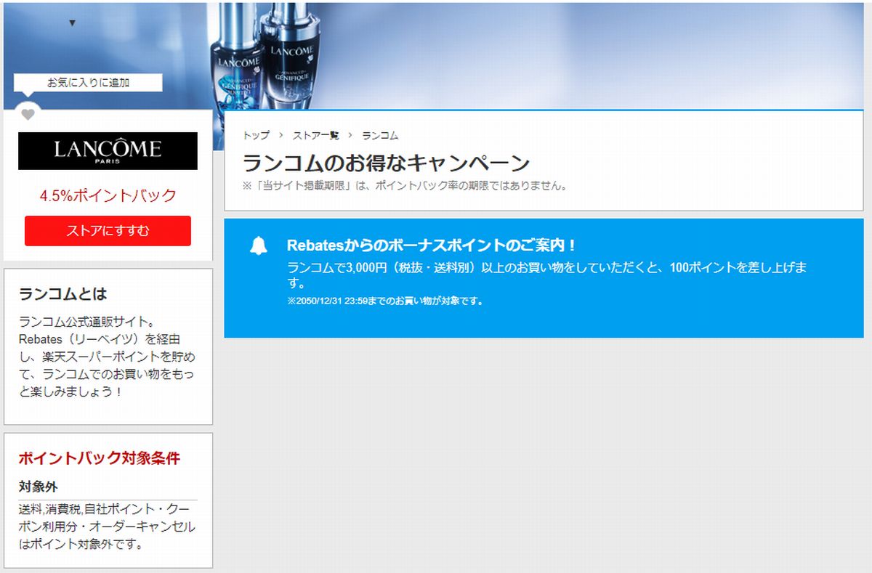Open the ストア一覧 breadcrumb link
Image resolution: width=872 pixels, height=573 pixels.
click(316, 136)
